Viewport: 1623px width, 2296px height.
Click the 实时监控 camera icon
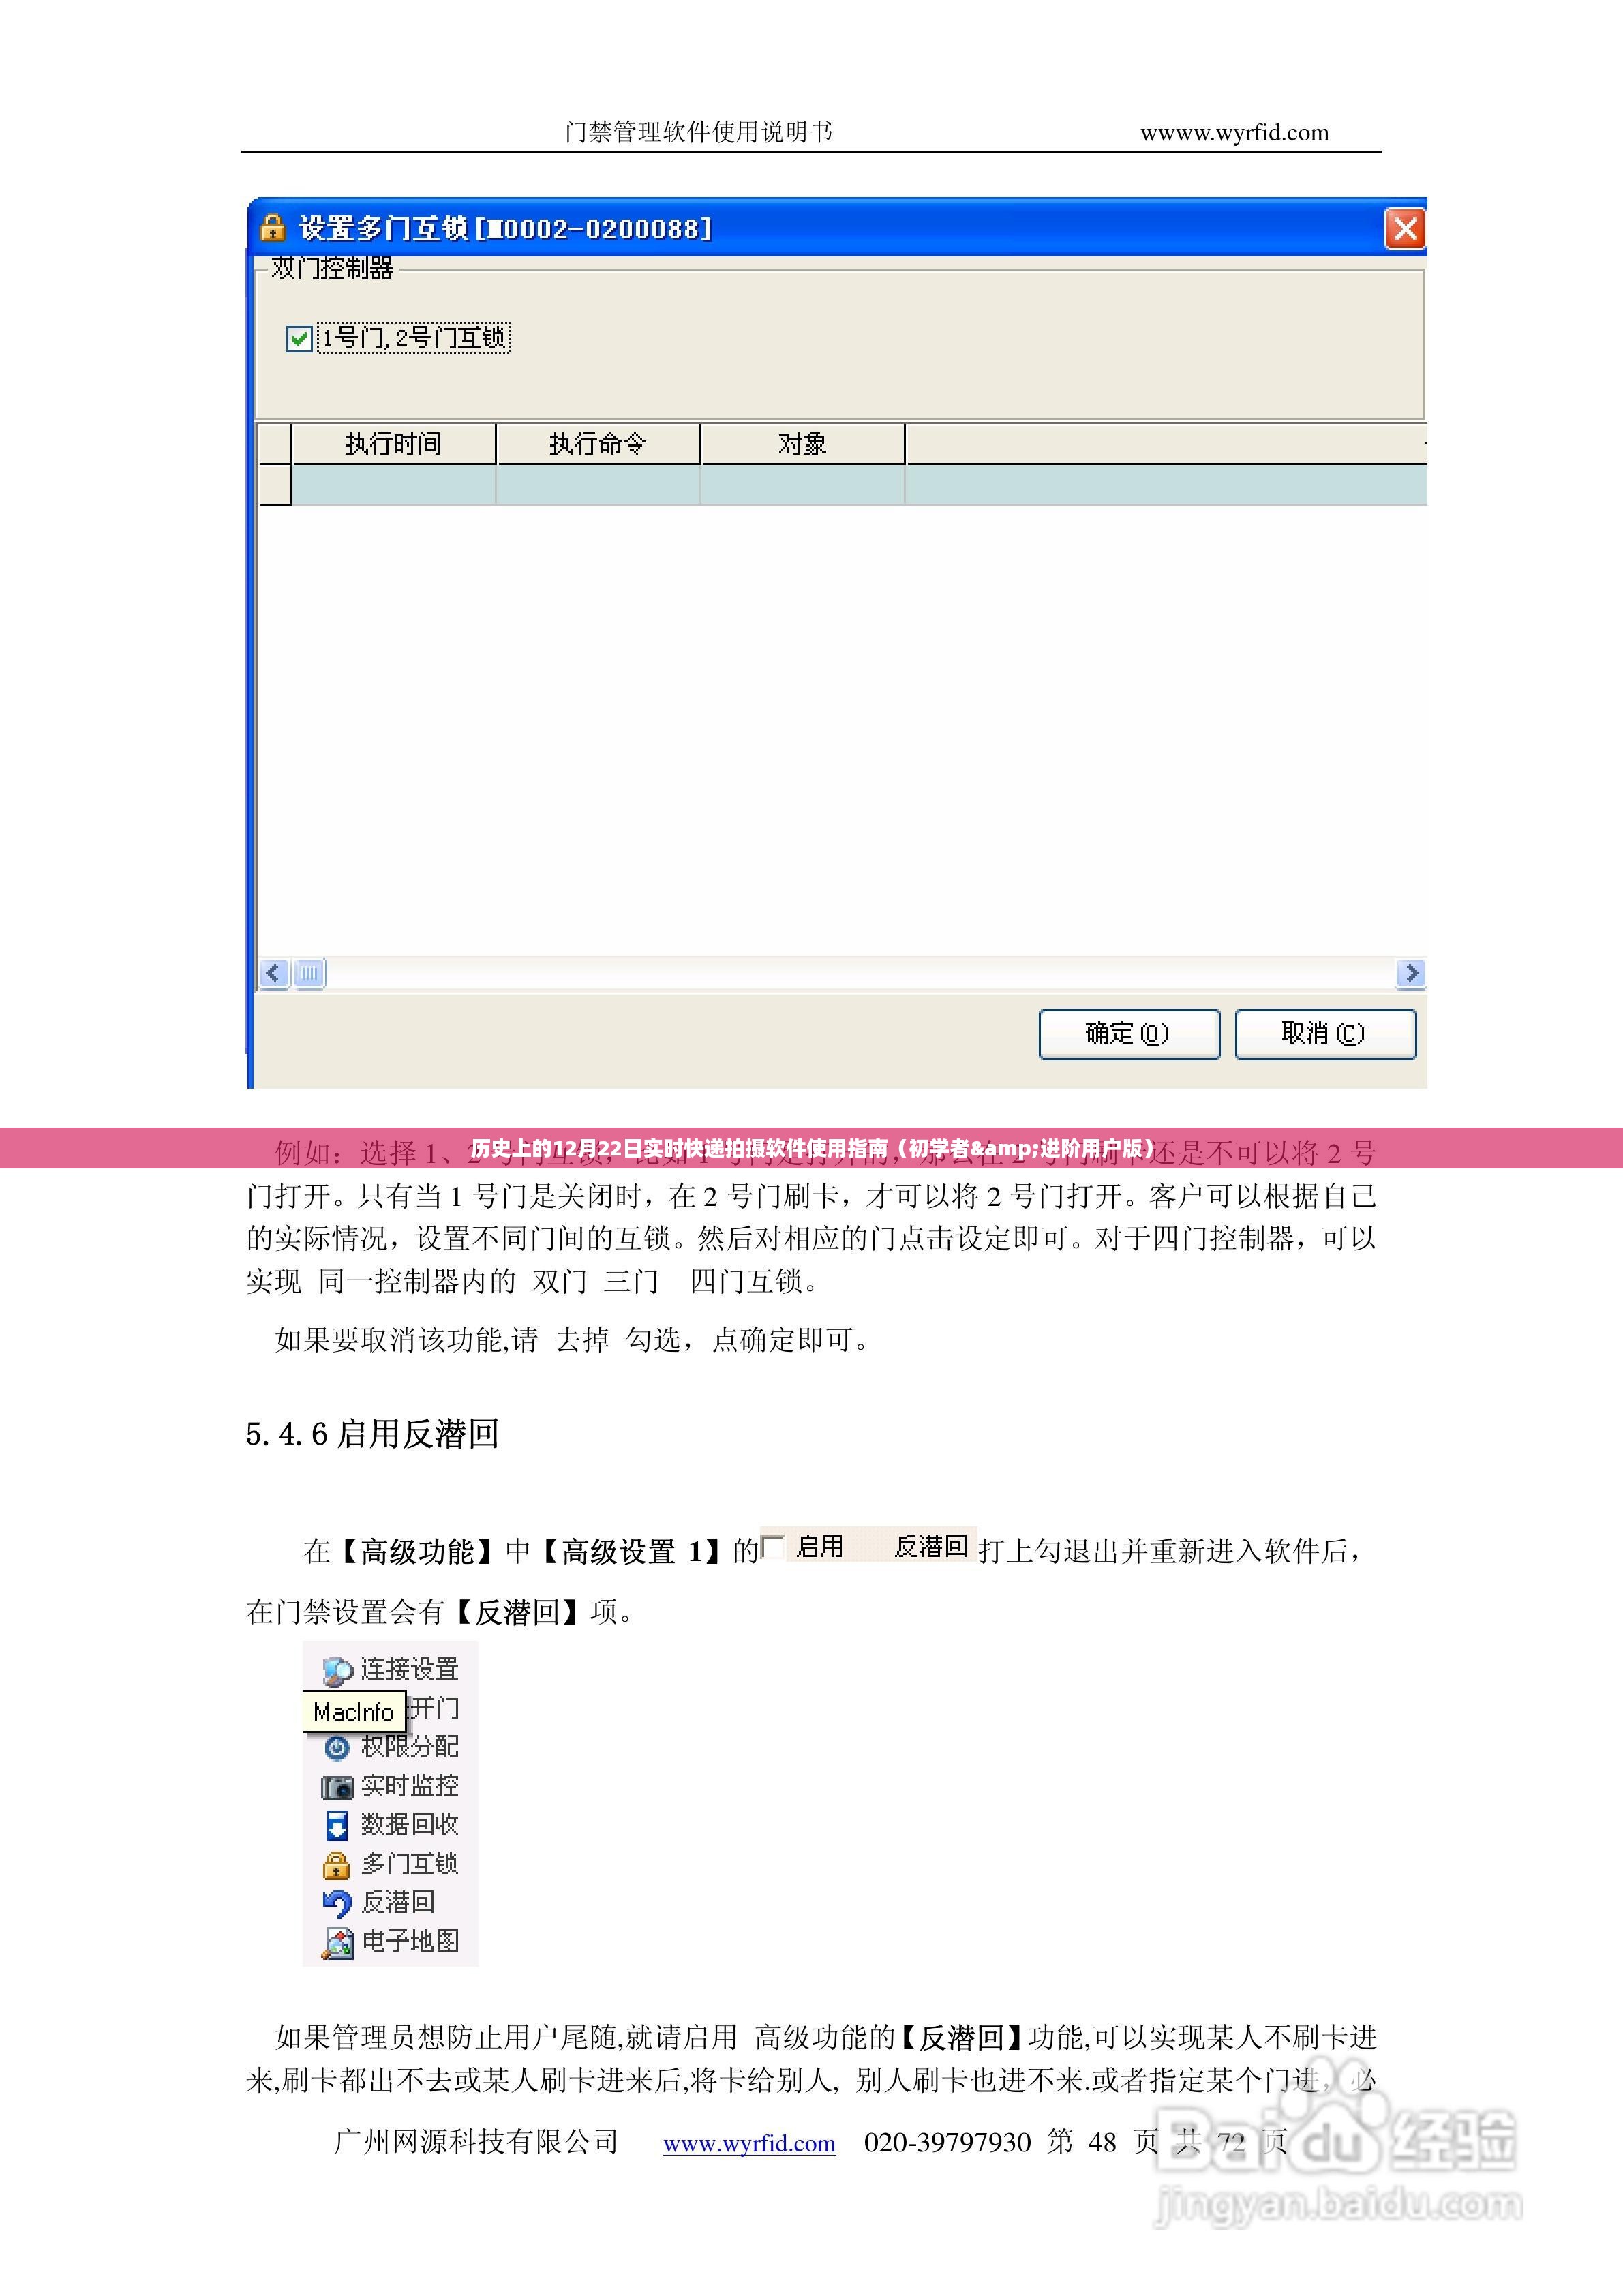coord(337,1787)
